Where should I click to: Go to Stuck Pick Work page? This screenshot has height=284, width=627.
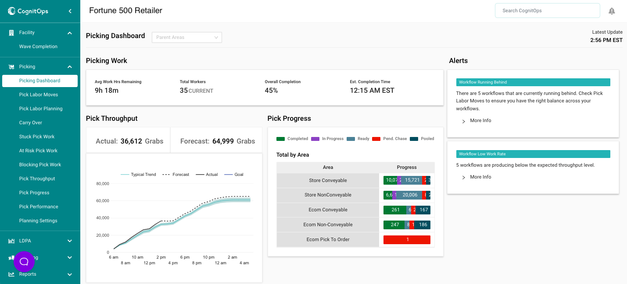(x=37, y=137)
